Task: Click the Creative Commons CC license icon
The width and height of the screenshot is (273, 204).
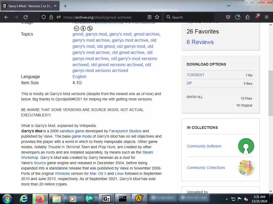Action: pos(77,28)
